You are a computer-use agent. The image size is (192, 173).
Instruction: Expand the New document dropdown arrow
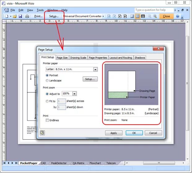click(x=11, y=16)
